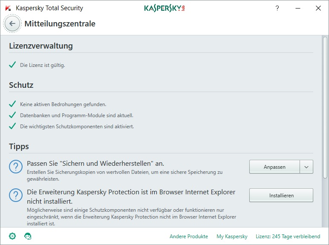Screen dimensions: 329x245
Task: Open the "Andere Produkte" link
Action: click(x=189, y=236)
